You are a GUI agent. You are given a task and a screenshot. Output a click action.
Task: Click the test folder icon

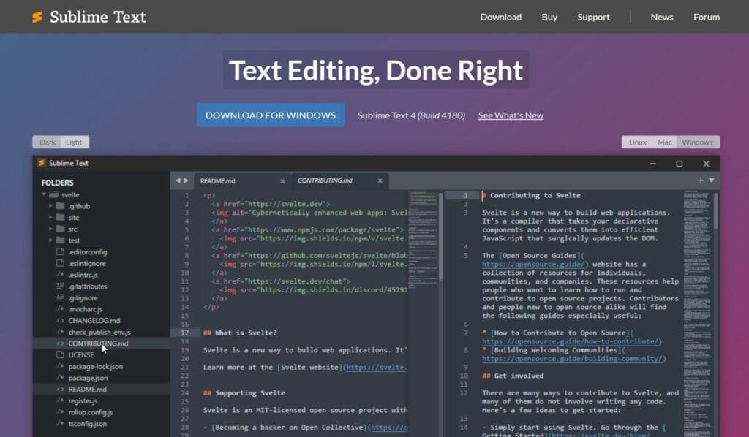pos(60,240)
